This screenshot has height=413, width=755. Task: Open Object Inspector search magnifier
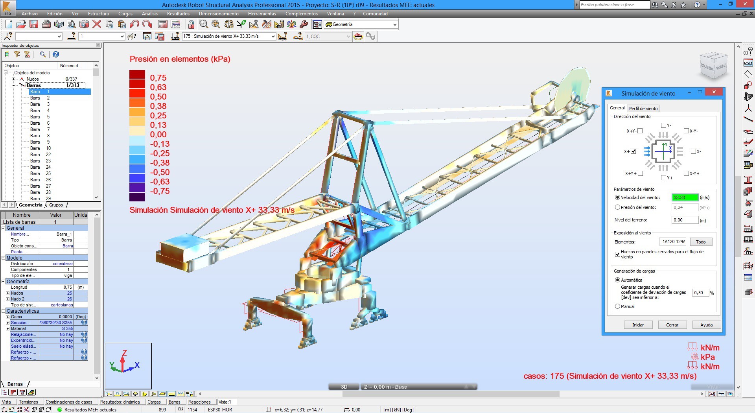pos(43,55)
